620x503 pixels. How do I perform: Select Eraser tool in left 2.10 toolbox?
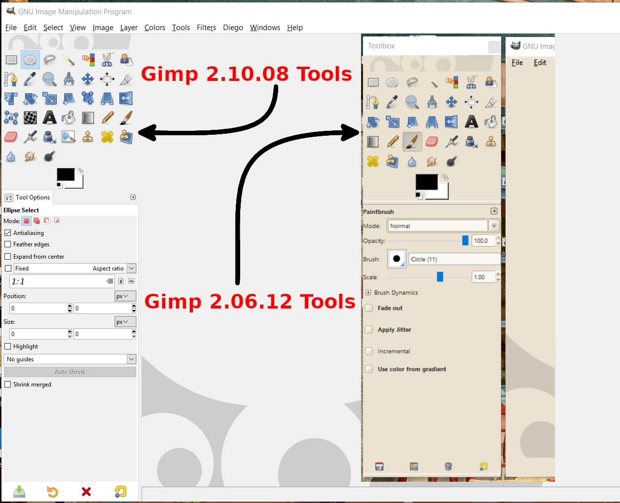point(11,137)
